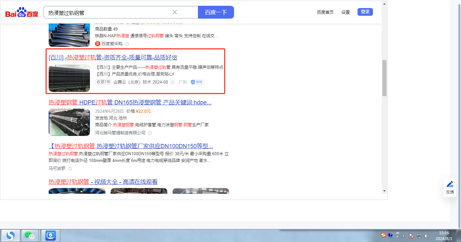
Task: Open the 百度爱采购 source link
Action: click(112, 44)
